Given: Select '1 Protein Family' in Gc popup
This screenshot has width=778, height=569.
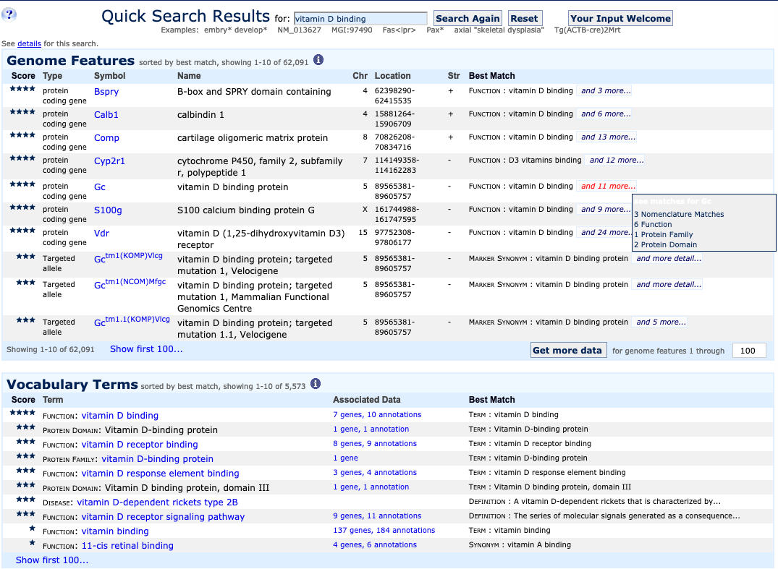Looking at the screenshot, I should point(664,234).
